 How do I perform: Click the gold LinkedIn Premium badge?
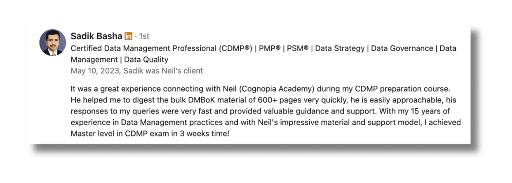point(128,36)
